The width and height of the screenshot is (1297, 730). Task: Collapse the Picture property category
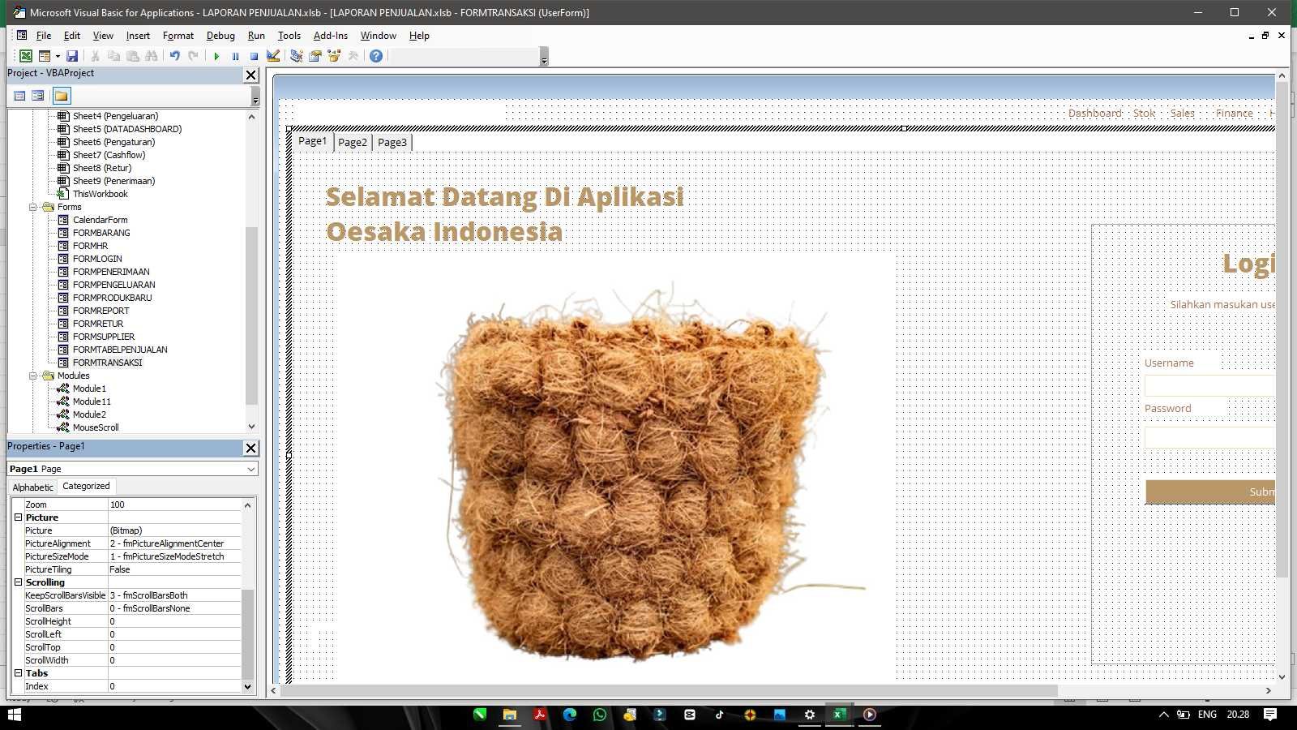(18, 517)
